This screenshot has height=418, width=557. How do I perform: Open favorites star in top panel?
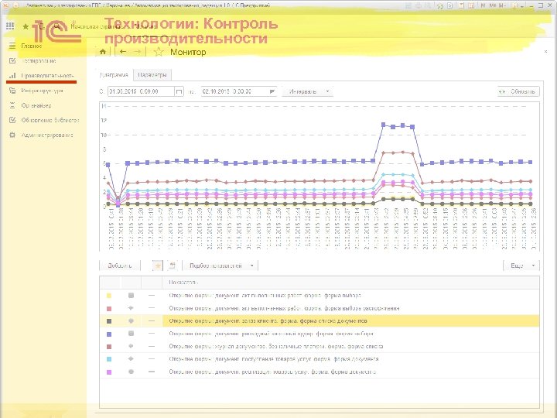[x=26, y=26]
